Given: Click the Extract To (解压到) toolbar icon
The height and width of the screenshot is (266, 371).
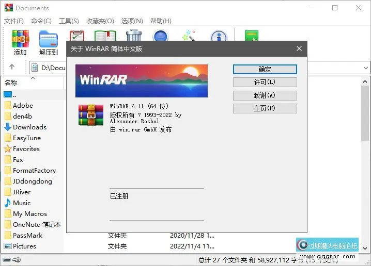Looking at the screenshot, I should coord(49,39).
